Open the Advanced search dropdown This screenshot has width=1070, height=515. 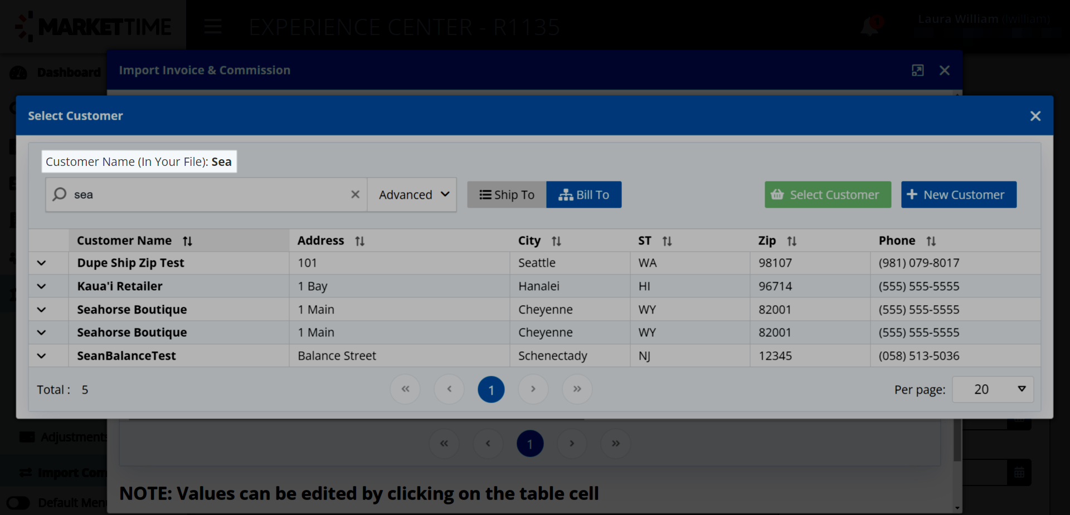coord(413,195)
